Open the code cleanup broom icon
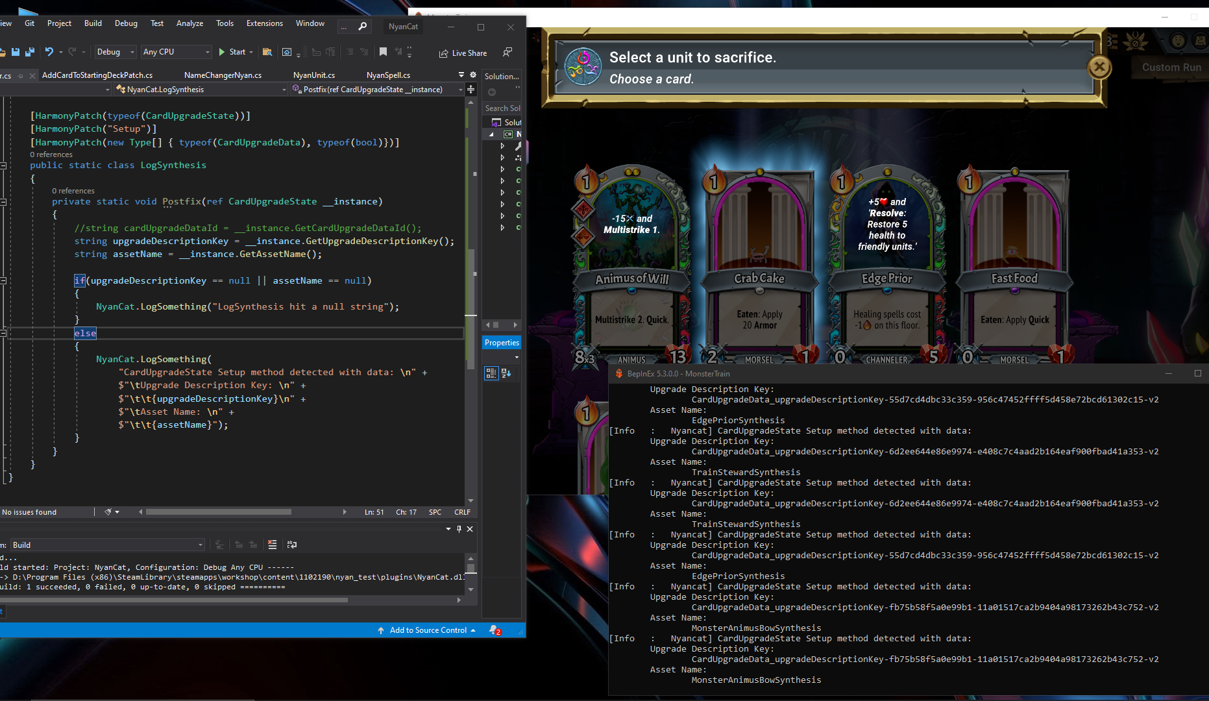Image resolution: width=1209 pixels, height=701 pixels. [x=108, y=512]
